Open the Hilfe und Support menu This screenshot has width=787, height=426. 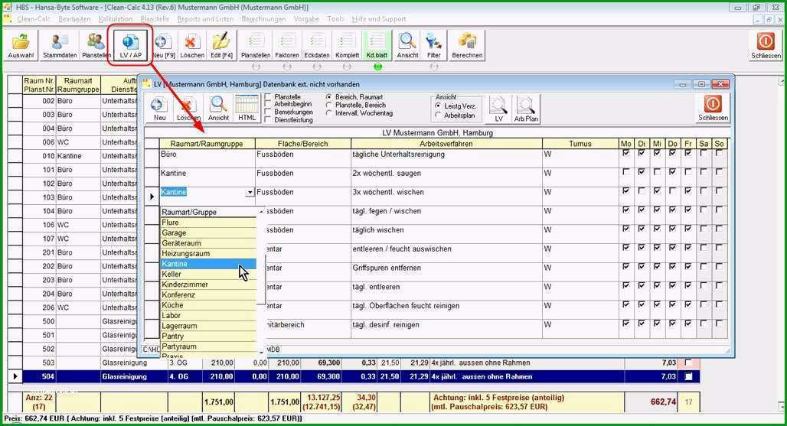coord(379,19)
